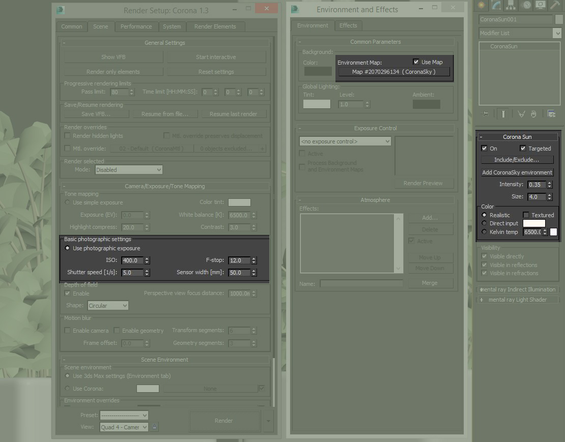Toggle Depth of field Enable checkbox
Image resolution: width=565 pixels, height=442 pixels.
point(67,293)
